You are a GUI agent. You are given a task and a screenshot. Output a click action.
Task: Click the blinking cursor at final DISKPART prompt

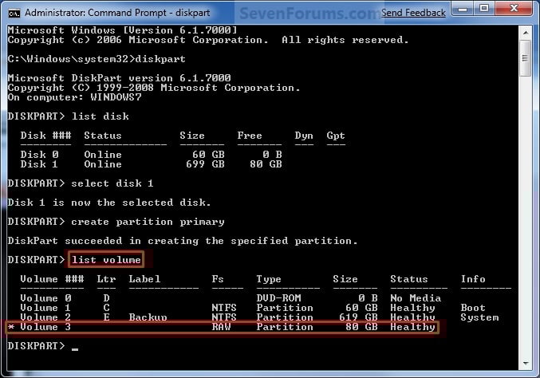coord(75,349)
